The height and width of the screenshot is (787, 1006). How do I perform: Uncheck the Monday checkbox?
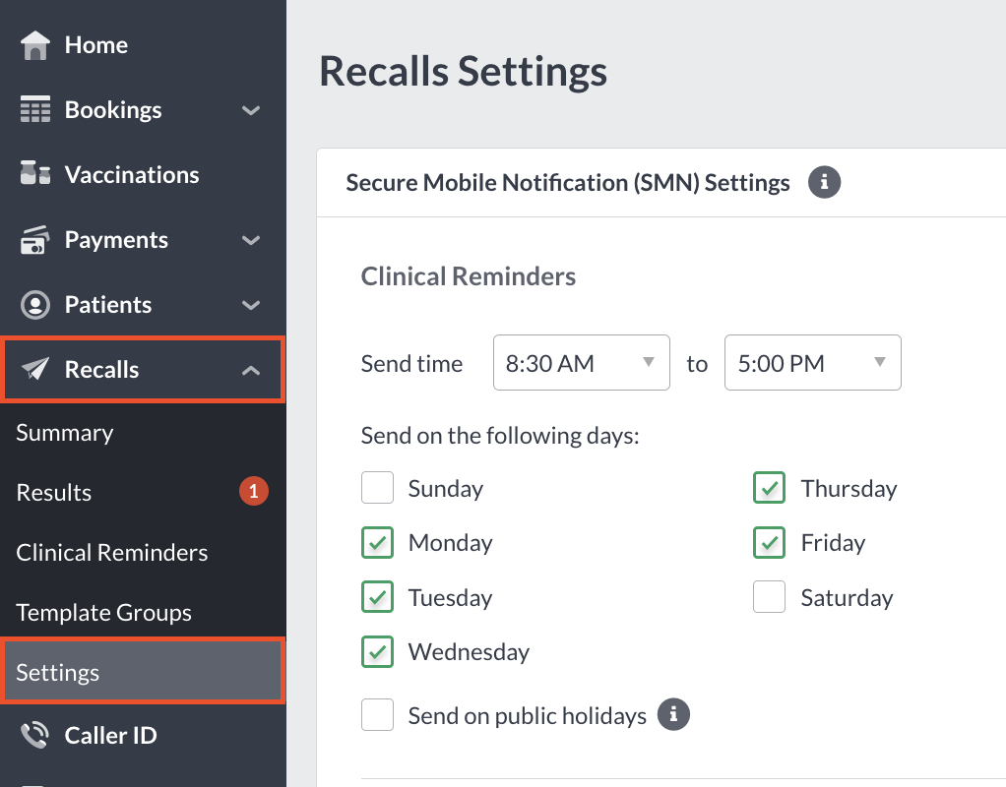[377, 543]
